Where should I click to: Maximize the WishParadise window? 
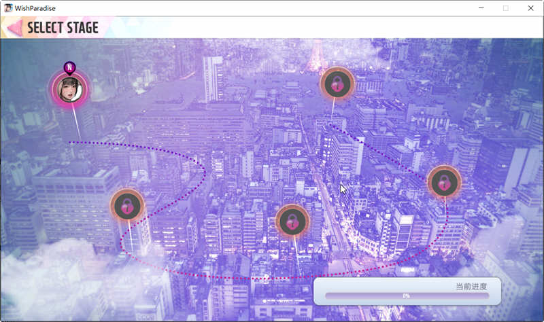(x=505, y=8)
